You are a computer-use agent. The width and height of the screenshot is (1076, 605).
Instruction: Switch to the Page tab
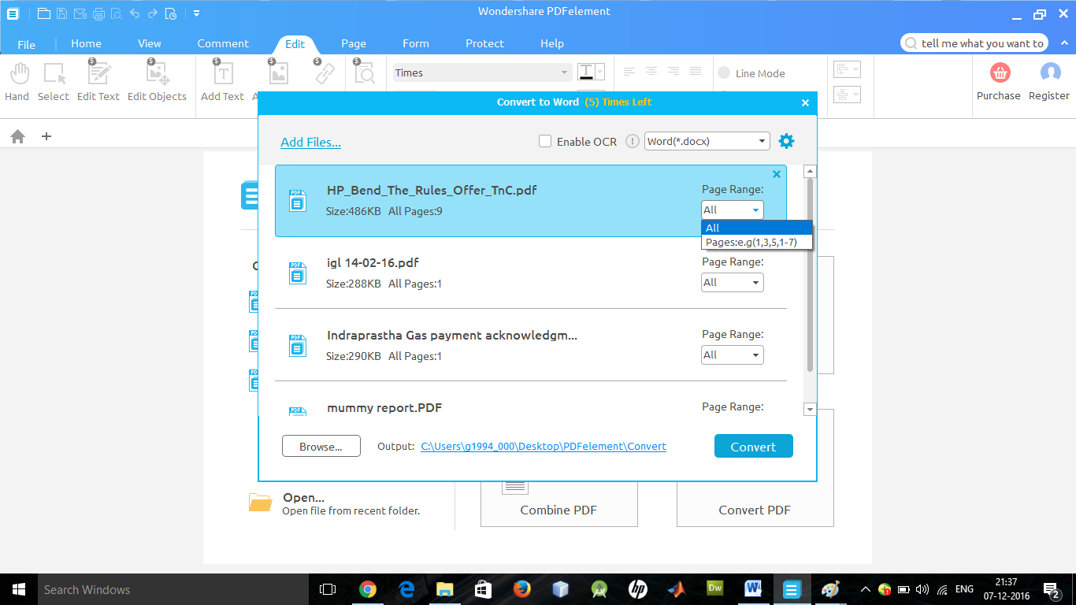354,43
